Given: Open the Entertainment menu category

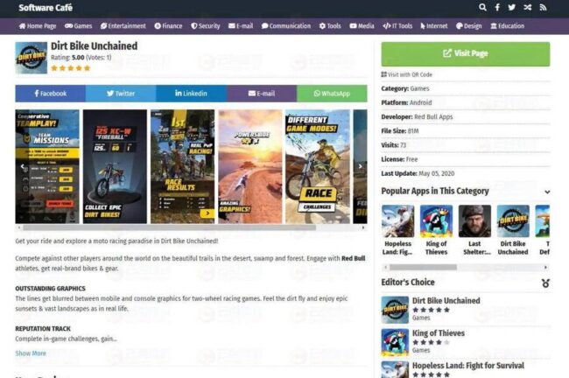Looking at the screenshot, I should coord(123,26).
